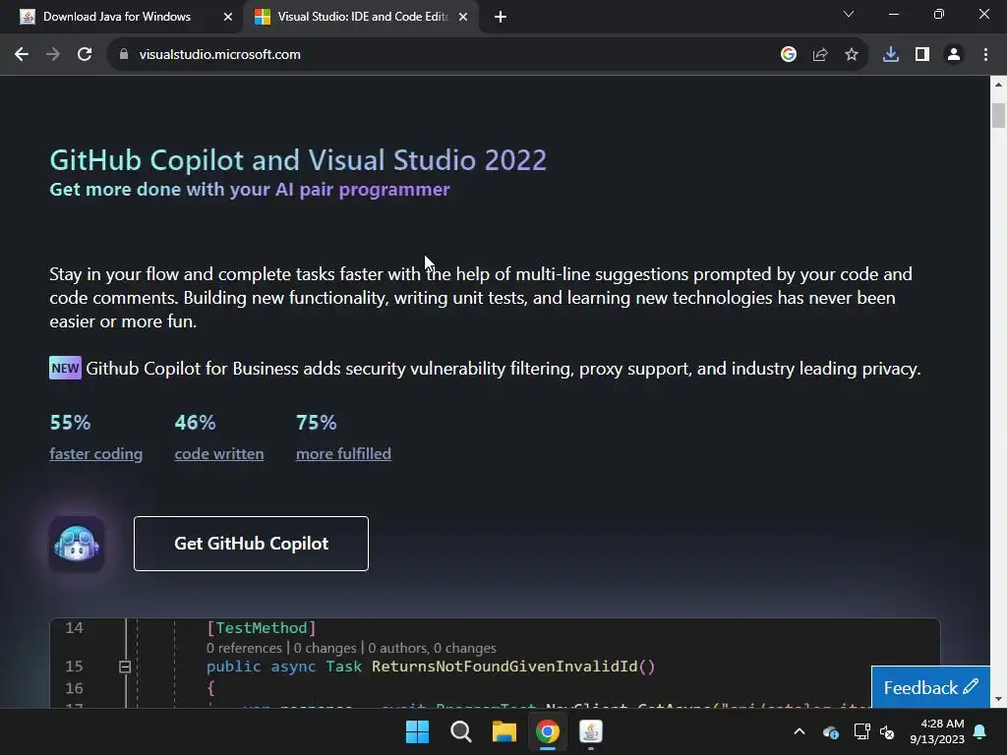Click ReturnsNotFoundGivenInvalidId method name

(x=504, y=667)
